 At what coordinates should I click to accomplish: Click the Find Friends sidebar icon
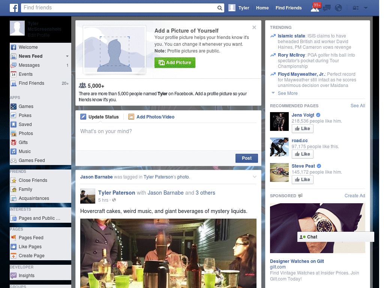tap(13, 83)
